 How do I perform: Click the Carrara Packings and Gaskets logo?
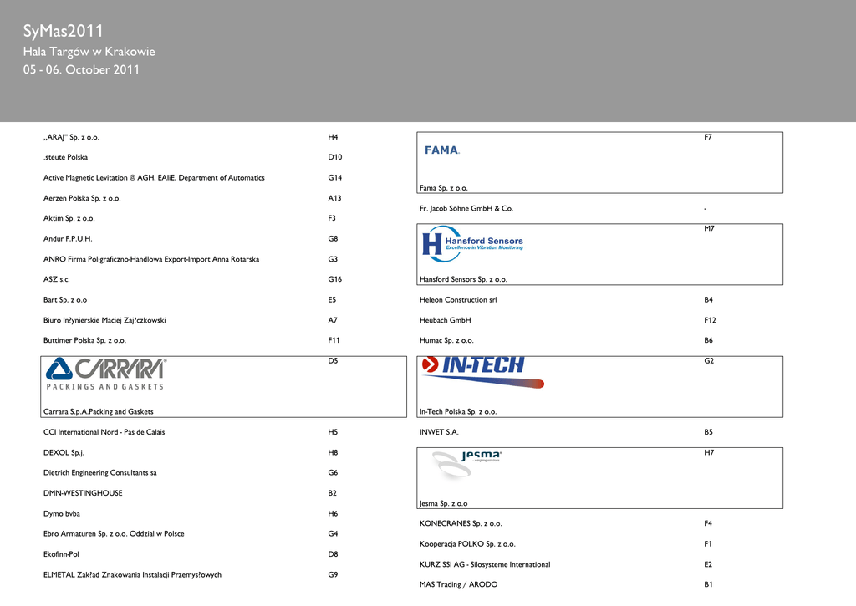point(105,374)
